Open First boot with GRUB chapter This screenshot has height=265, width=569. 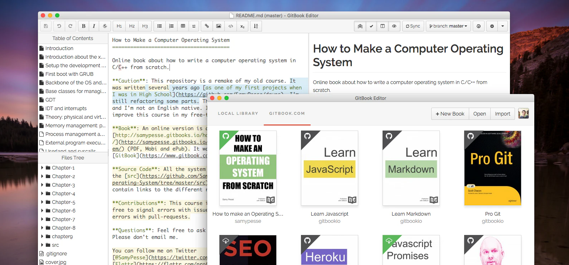73,74
